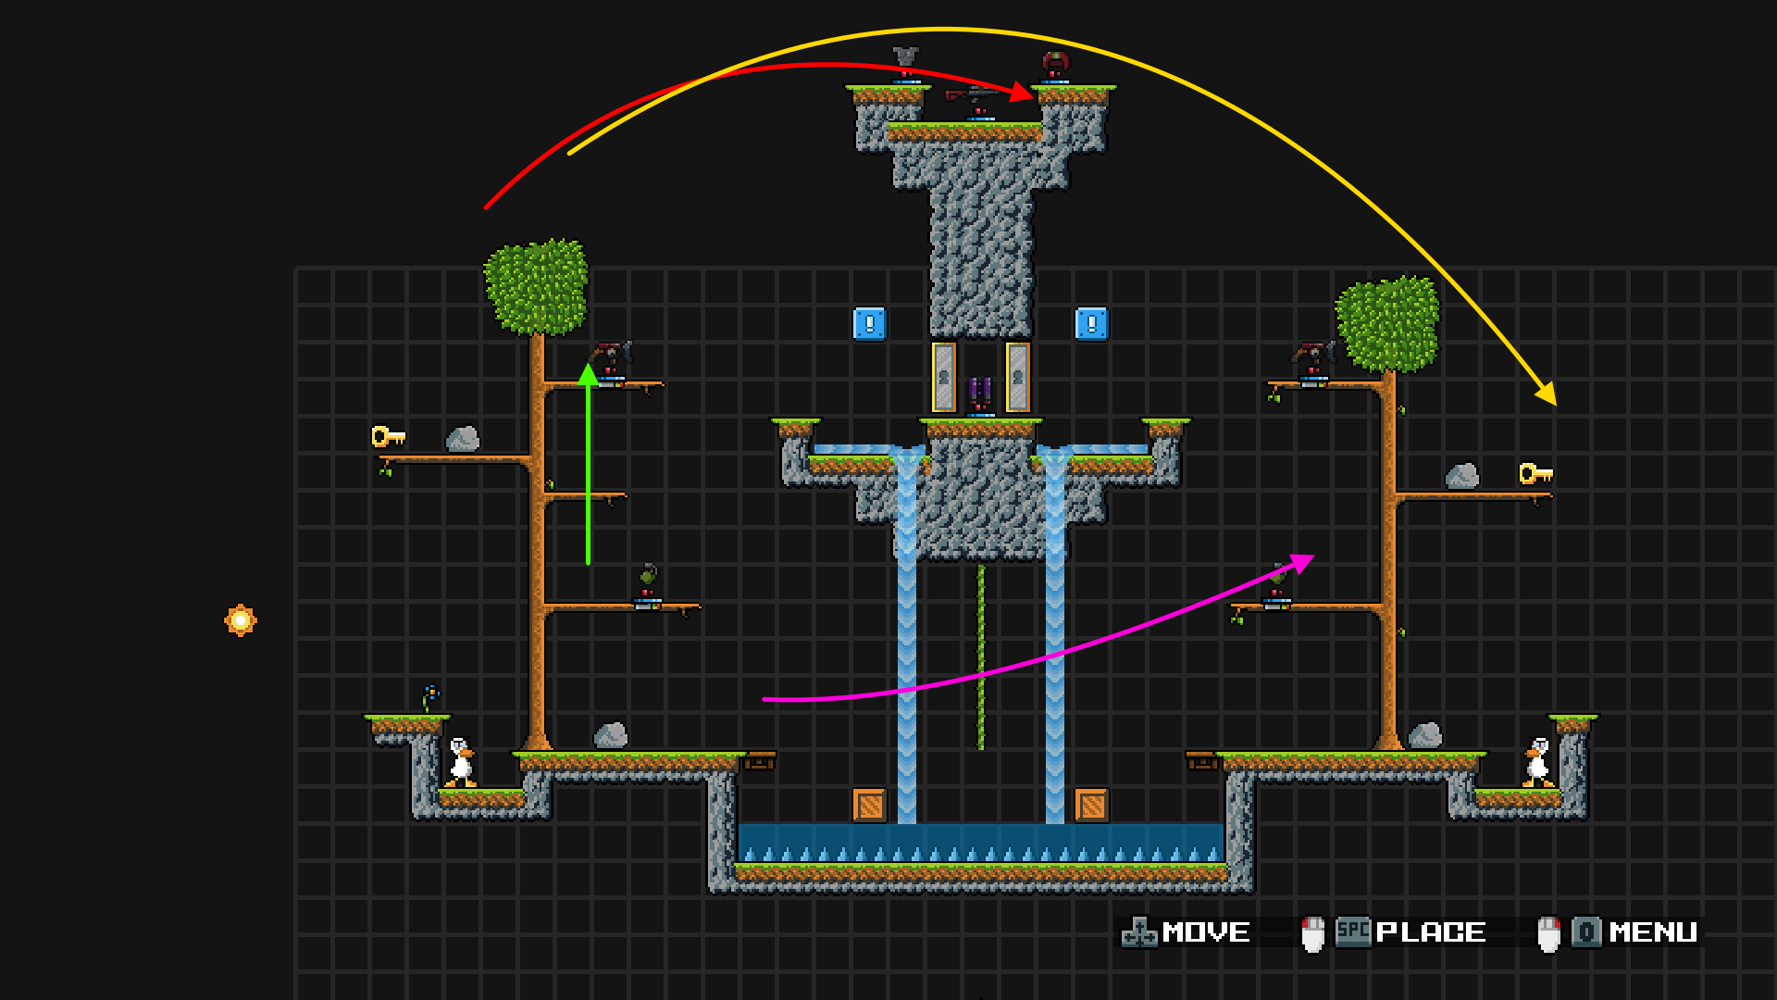Select the right blue exclamation block
This screenshot has width=1777, height=1000.
(1091, 324)
